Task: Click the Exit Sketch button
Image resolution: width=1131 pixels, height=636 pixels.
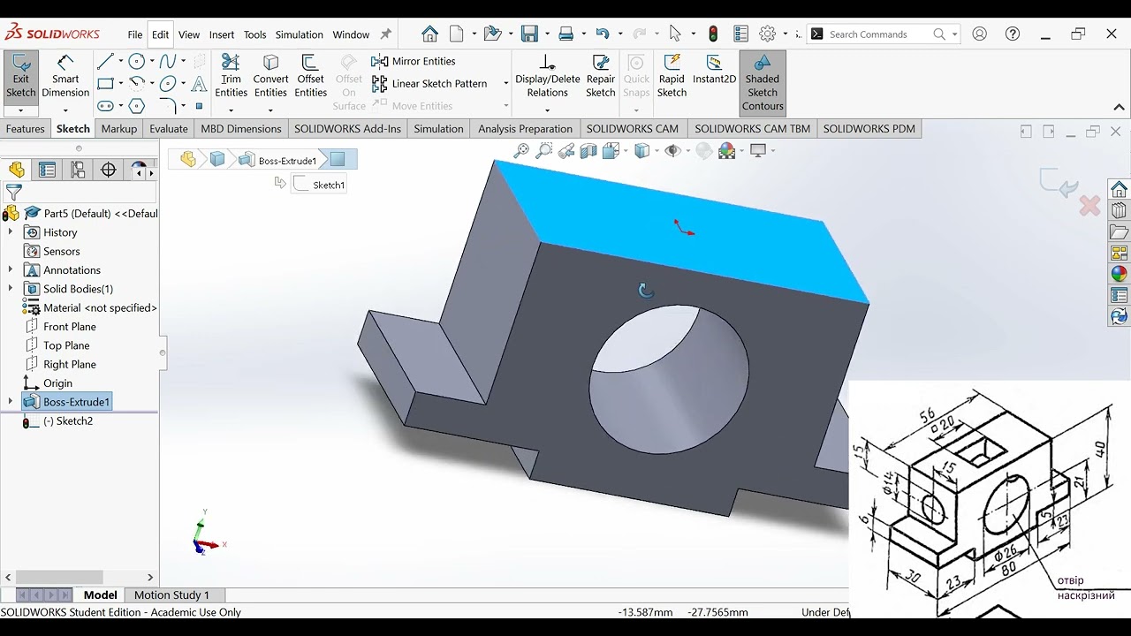Action: pos(20,76)
